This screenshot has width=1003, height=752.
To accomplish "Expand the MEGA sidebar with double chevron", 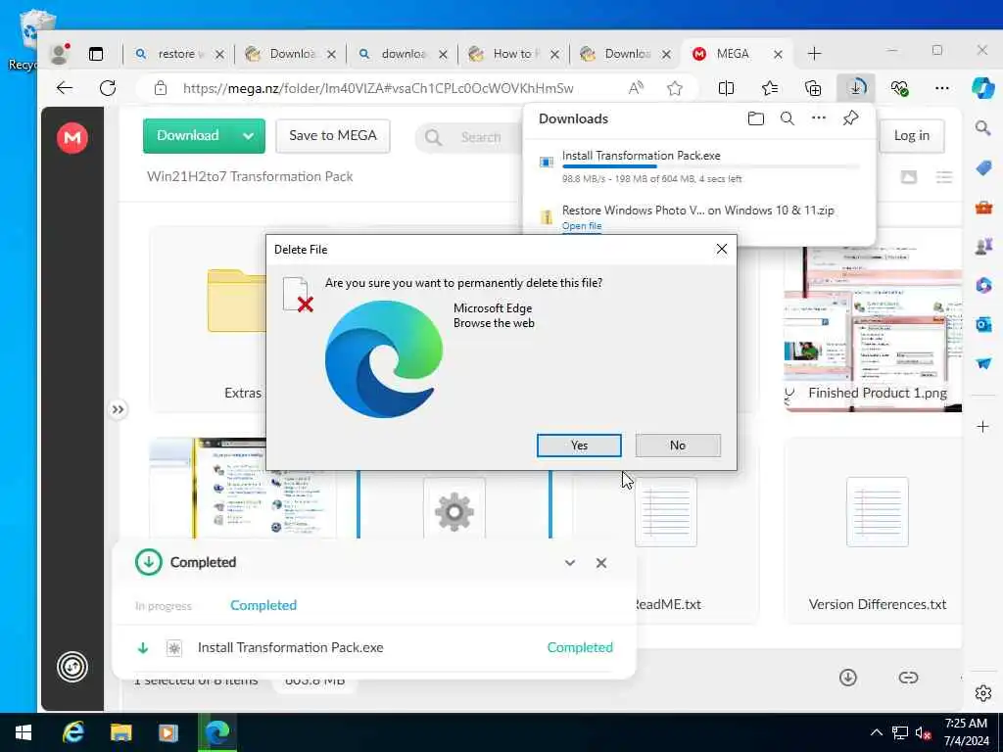I will coord(118,409).
